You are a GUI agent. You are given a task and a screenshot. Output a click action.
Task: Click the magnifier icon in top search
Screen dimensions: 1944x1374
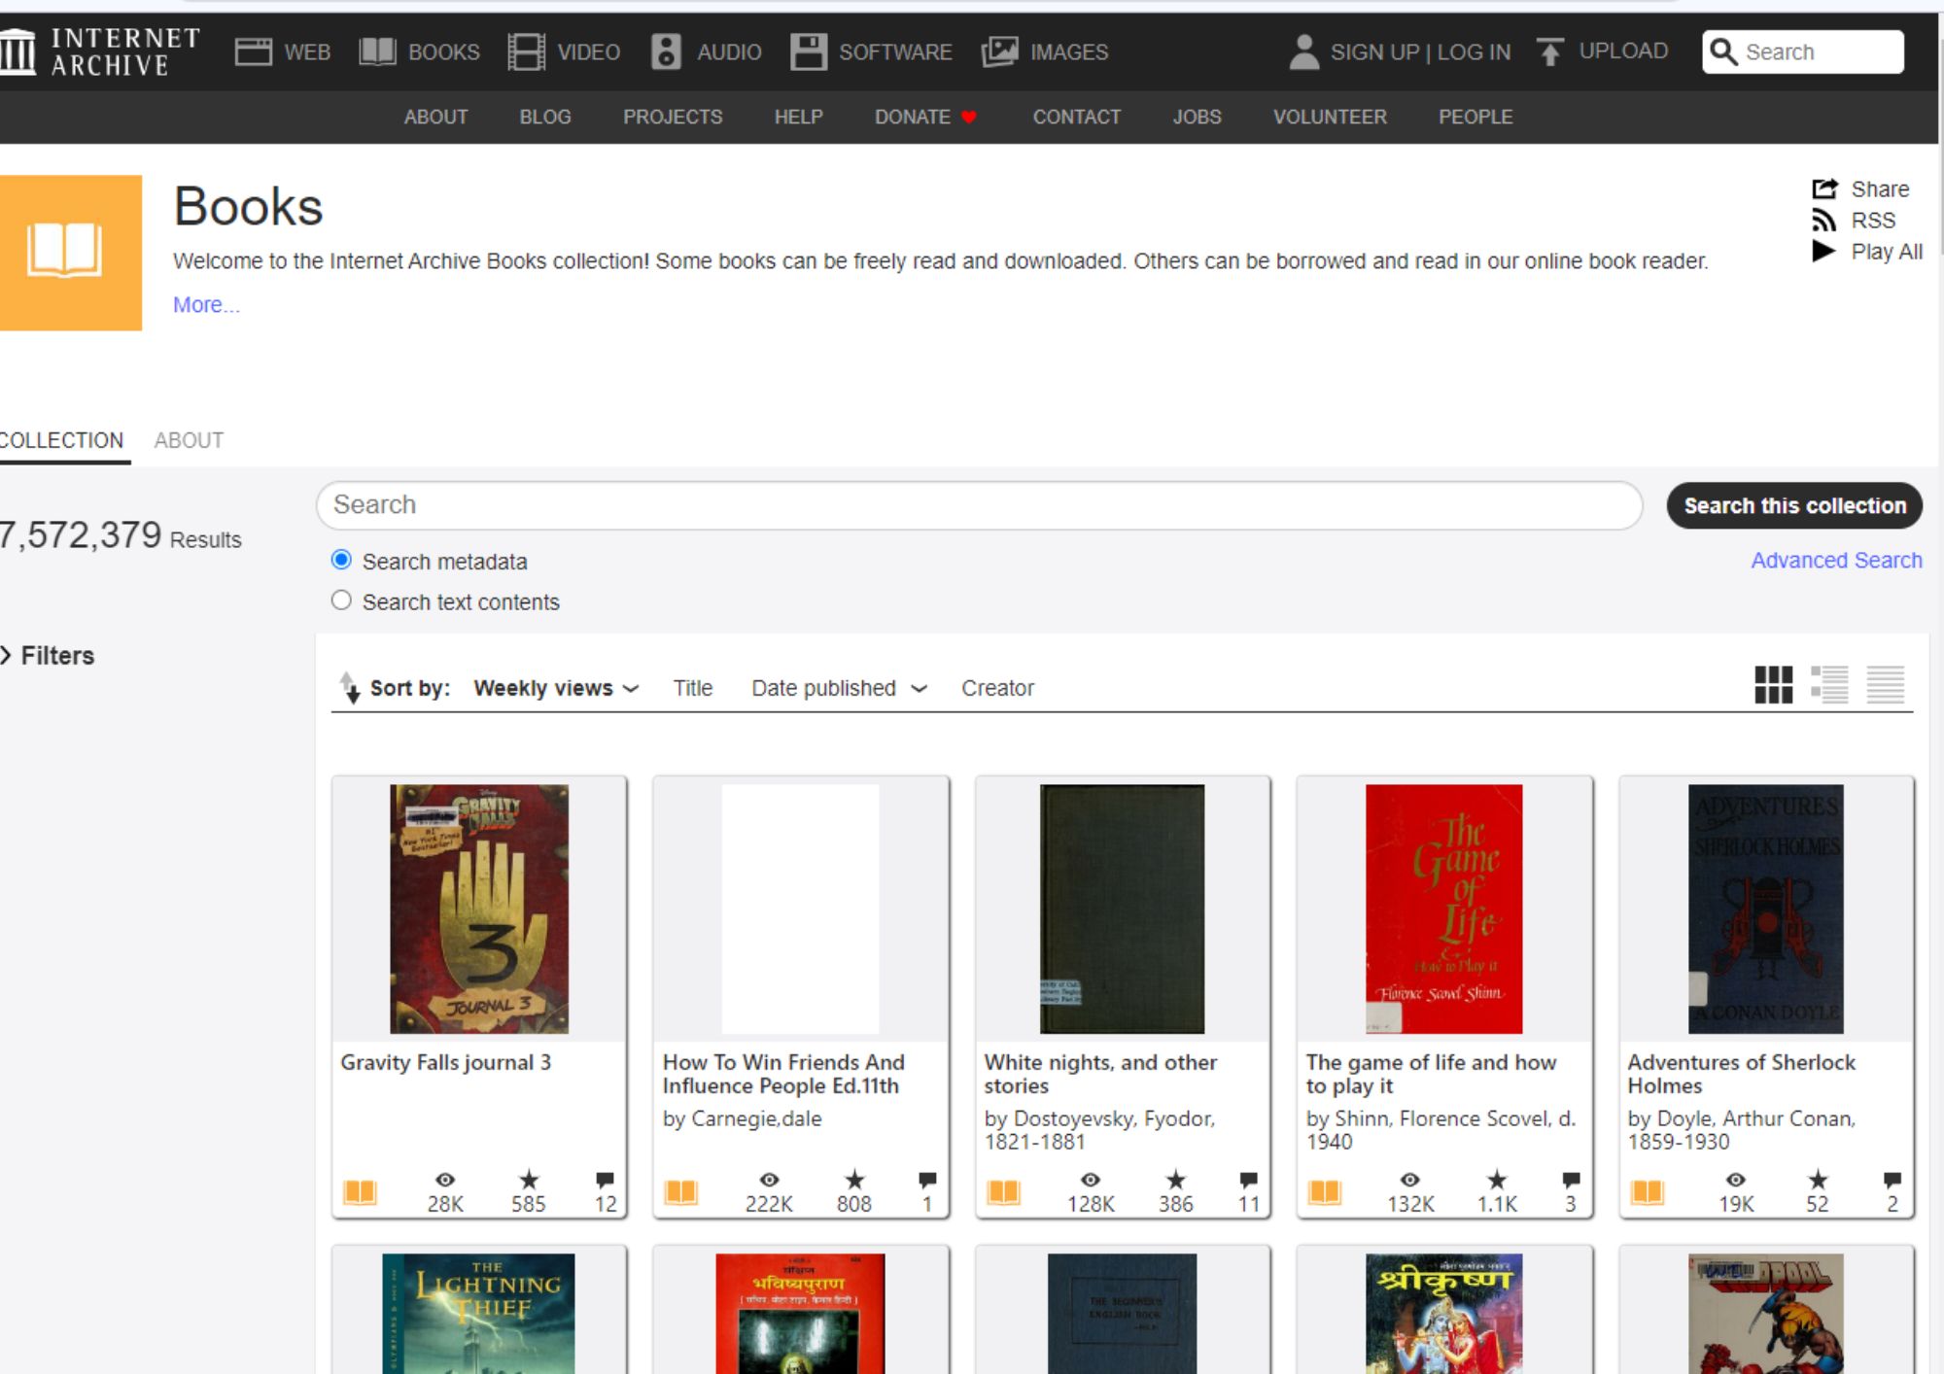coord(1723,52)
